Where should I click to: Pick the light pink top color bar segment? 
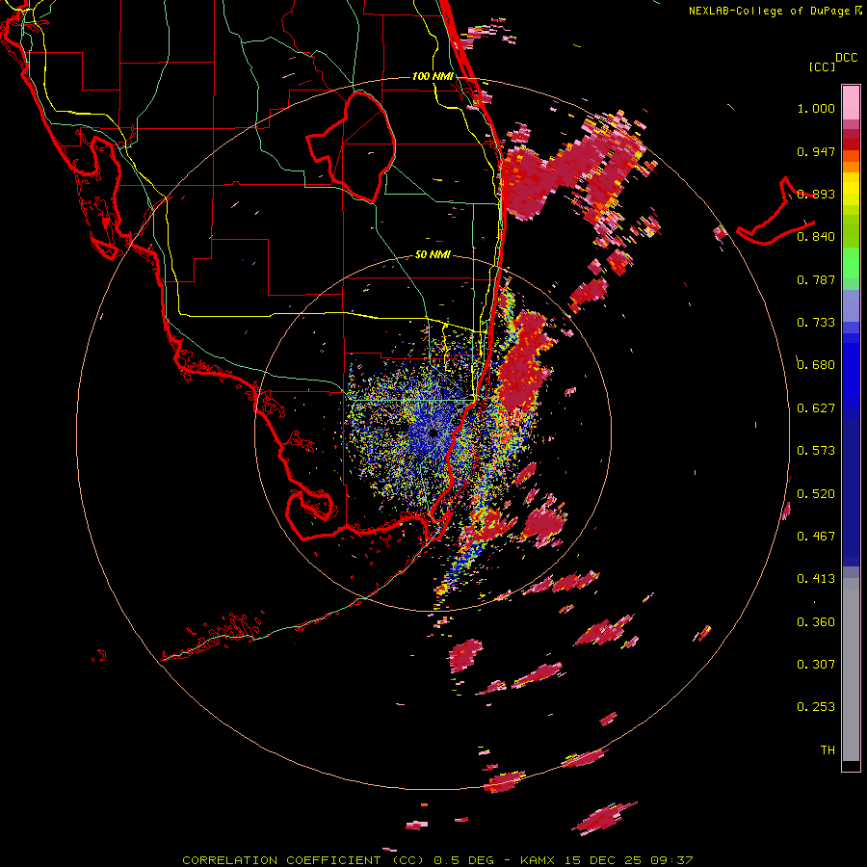(x=851, y=102)
